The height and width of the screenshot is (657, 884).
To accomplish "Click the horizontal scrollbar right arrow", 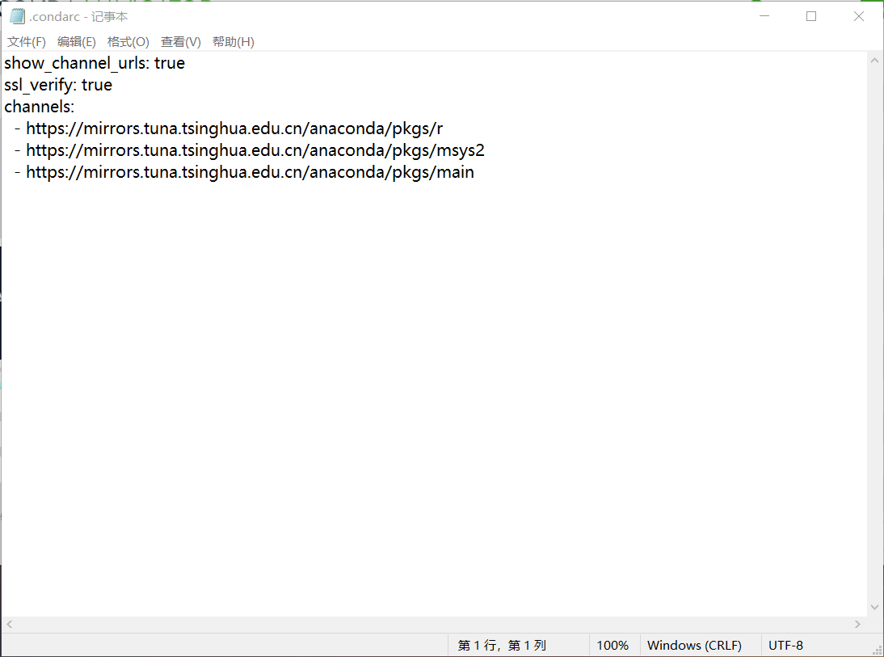I will pyautogui.click(x=857, y=625).
